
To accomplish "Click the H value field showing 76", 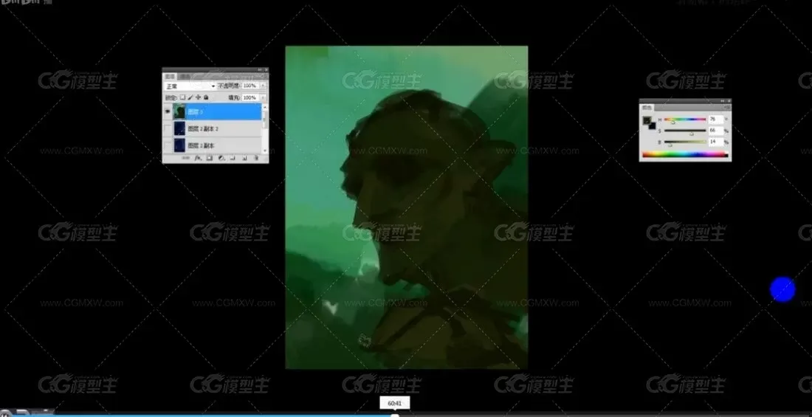I will (716, 120).
